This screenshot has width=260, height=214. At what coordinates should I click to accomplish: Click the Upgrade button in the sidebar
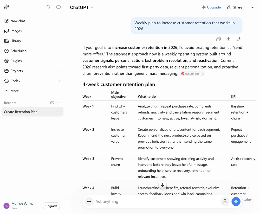(51, 206)
